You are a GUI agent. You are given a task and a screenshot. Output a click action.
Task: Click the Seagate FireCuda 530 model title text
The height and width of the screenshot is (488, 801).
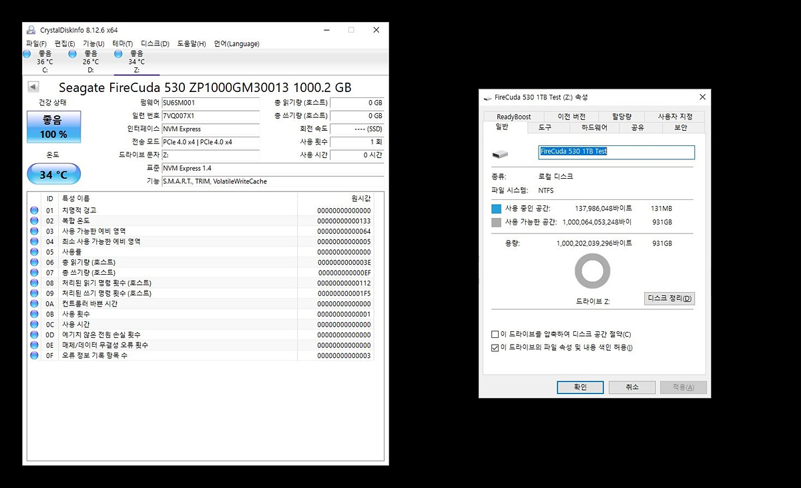pos(205,87)
